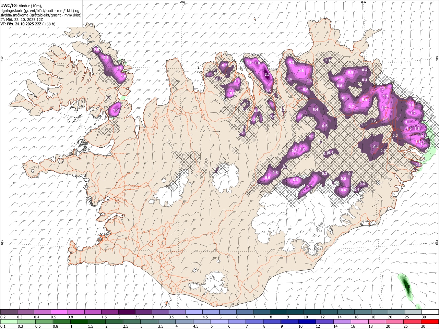Screen dimensions: 439x329
Task: Click the '(+58 h)' forecast offset text
Action: click(49, 24)
